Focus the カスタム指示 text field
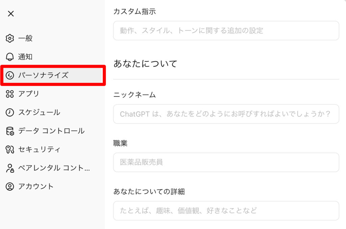346x229 pixels. pyautogui.click(x=226, y=31)
